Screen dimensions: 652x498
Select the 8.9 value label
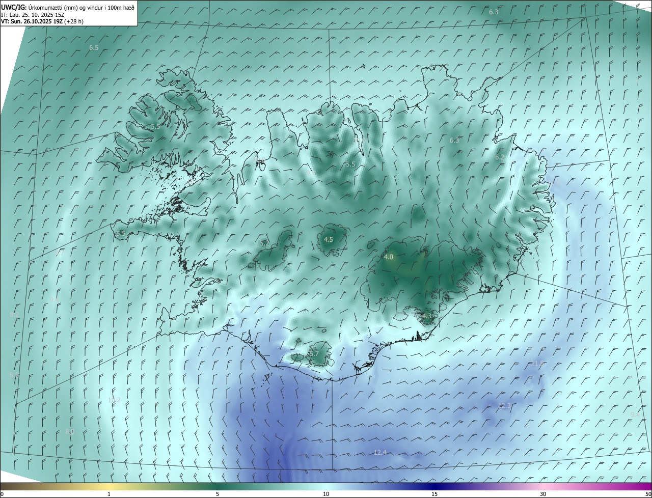coord(70,431)
